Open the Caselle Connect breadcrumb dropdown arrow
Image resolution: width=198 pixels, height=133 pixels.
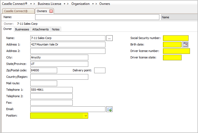pyautogui.click(x=31, y=4)
